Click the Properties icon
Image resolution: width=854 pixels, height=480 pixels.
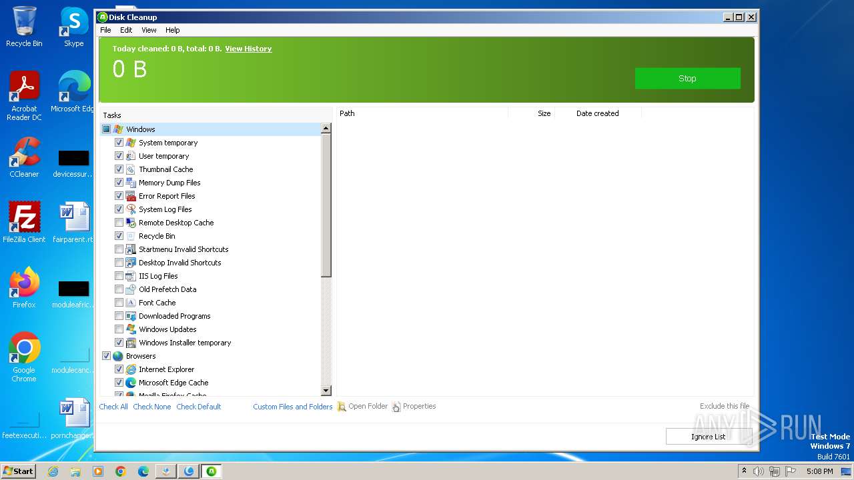click(x=396, y=407)
